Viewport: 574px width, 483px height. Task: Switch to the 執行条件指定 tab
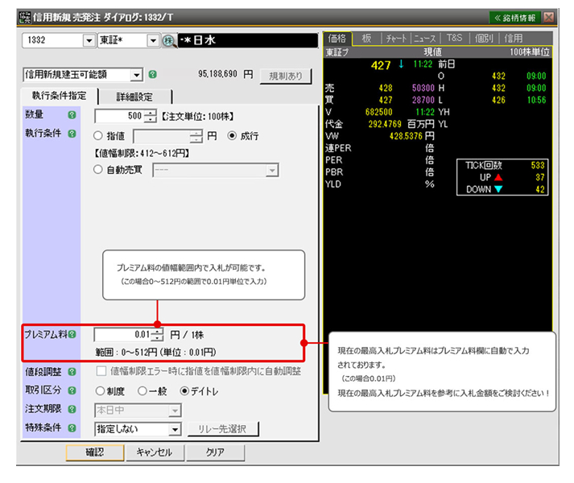(x=60, y=96)
